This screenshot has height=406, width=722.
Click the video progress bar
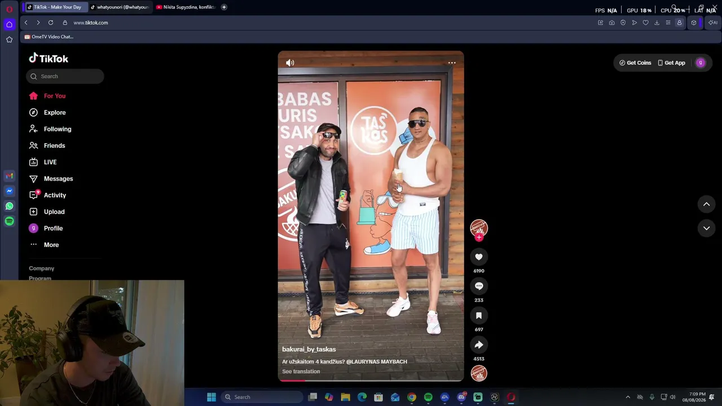click(x=371, y=380)
